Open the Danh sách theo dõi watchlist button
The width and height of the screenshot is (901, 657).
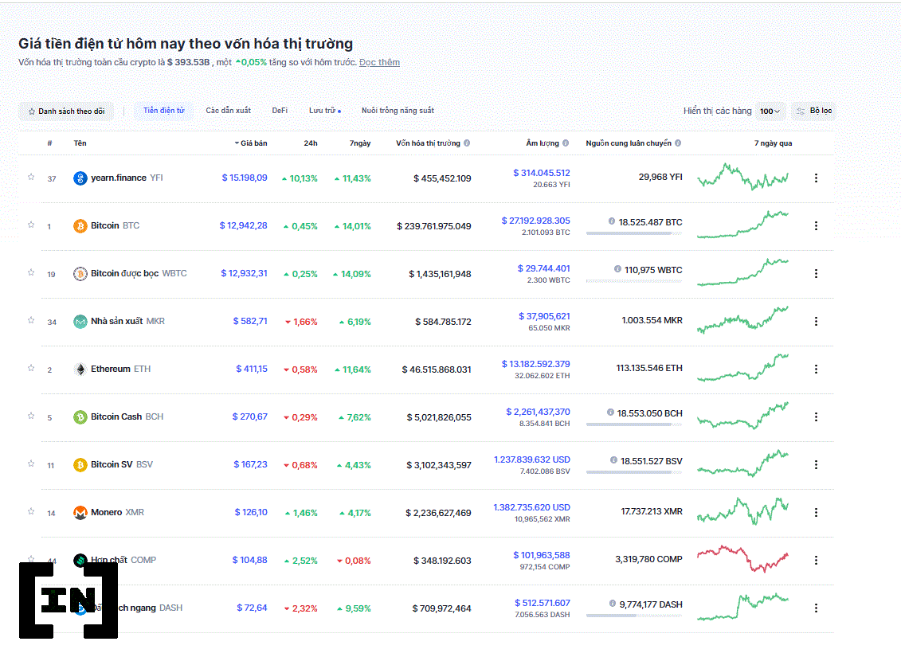(66, 111)
